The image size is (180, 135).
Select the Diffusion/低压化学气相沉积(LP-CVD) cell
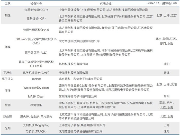pyautogui.click(x=36, y=41)
